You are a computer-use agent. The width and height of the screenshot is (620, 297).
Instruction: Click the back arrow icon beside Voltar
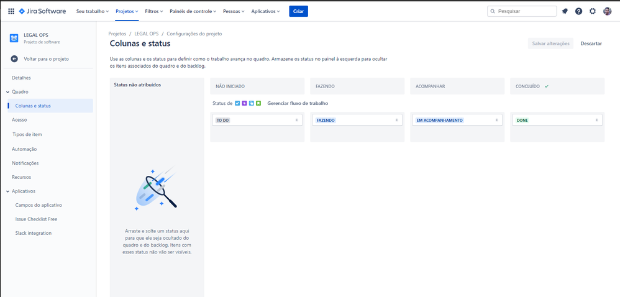click(14, 59)
